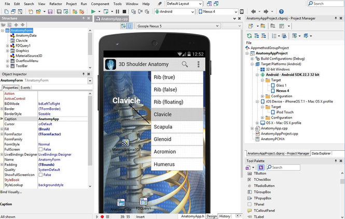Select the Scapula item in the phone list
Viewport: 345px width, 219px height.
(x=177, y=127)
